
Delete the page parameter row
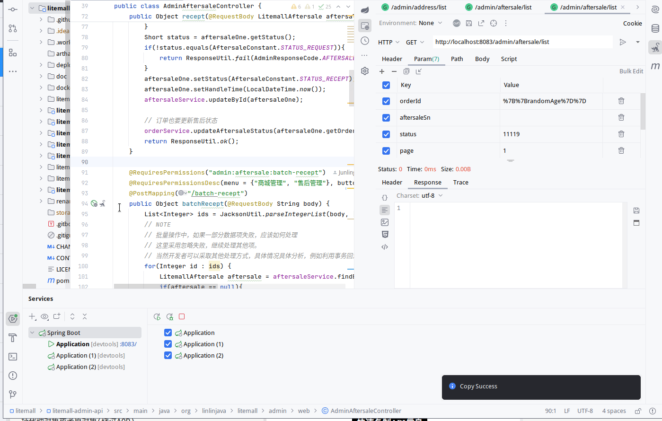point(621,150)
